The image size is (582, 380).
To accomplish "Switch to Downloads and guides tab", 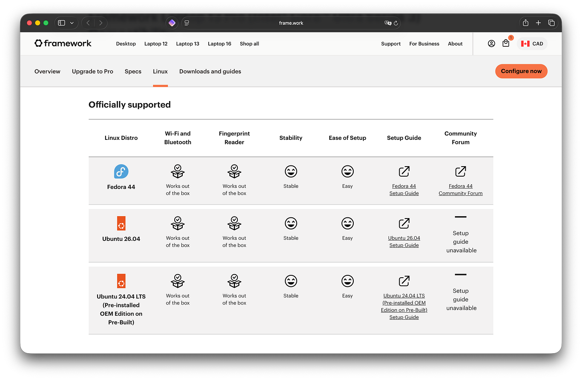I will [210, 71].
